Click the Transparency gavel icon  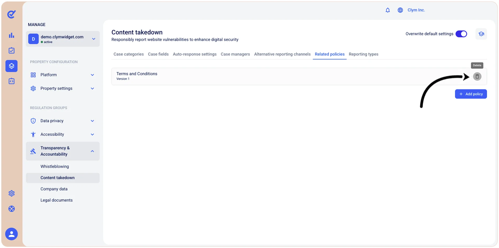point(33,151)
